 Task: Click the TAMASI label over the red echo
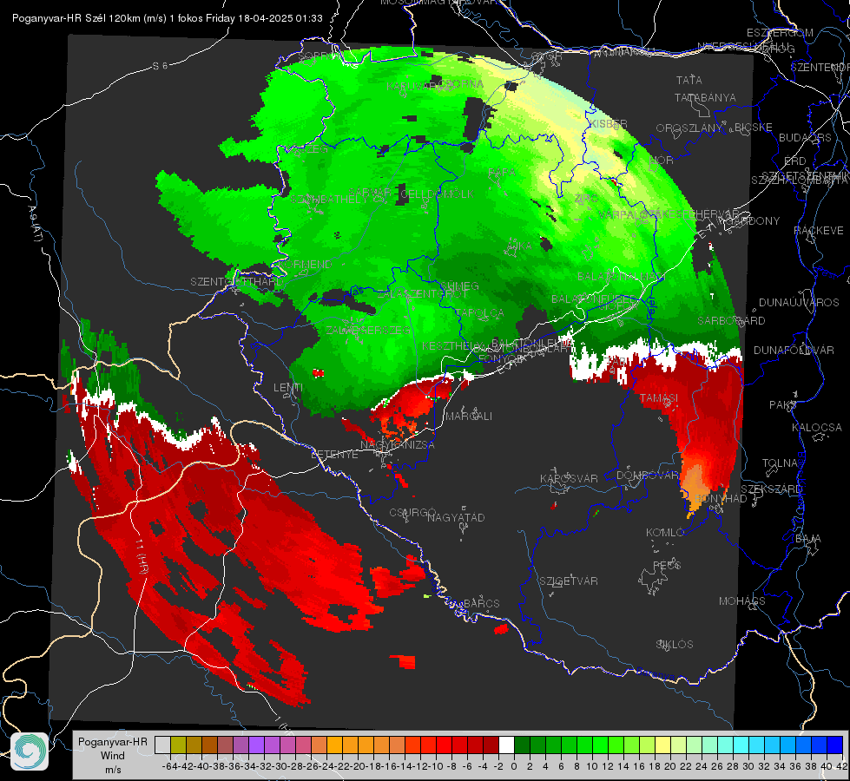tap(659, 398)
